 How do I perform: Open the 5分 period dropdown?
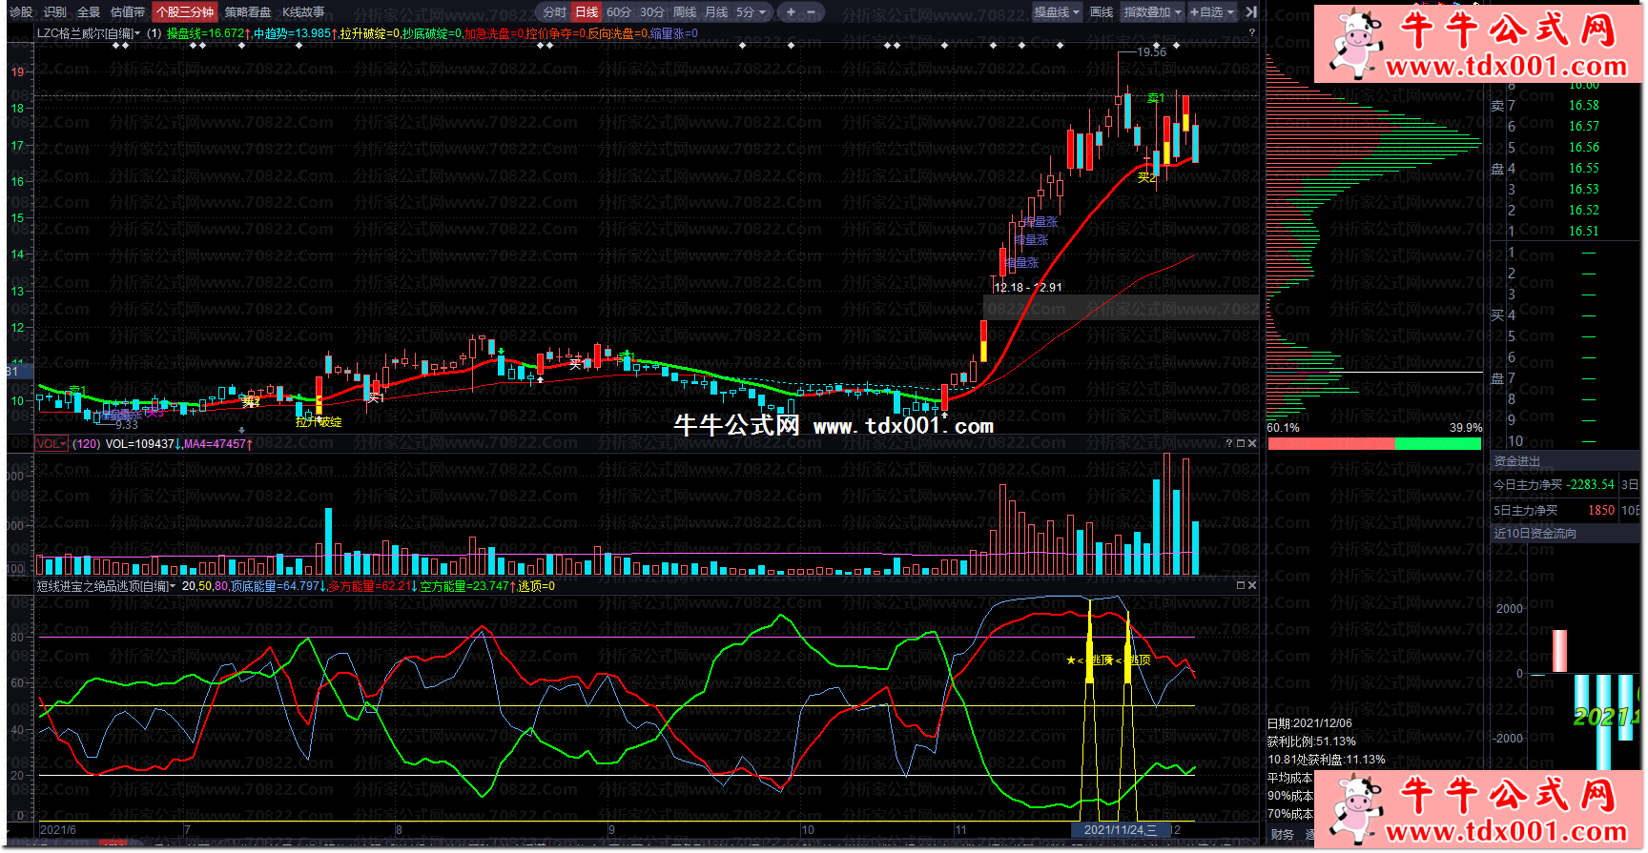tap(751, 12)
